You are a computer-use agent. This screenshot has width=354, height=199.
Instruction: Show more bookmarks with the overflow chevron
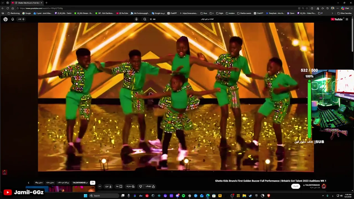pyautogui.click(x=332, y=13)
